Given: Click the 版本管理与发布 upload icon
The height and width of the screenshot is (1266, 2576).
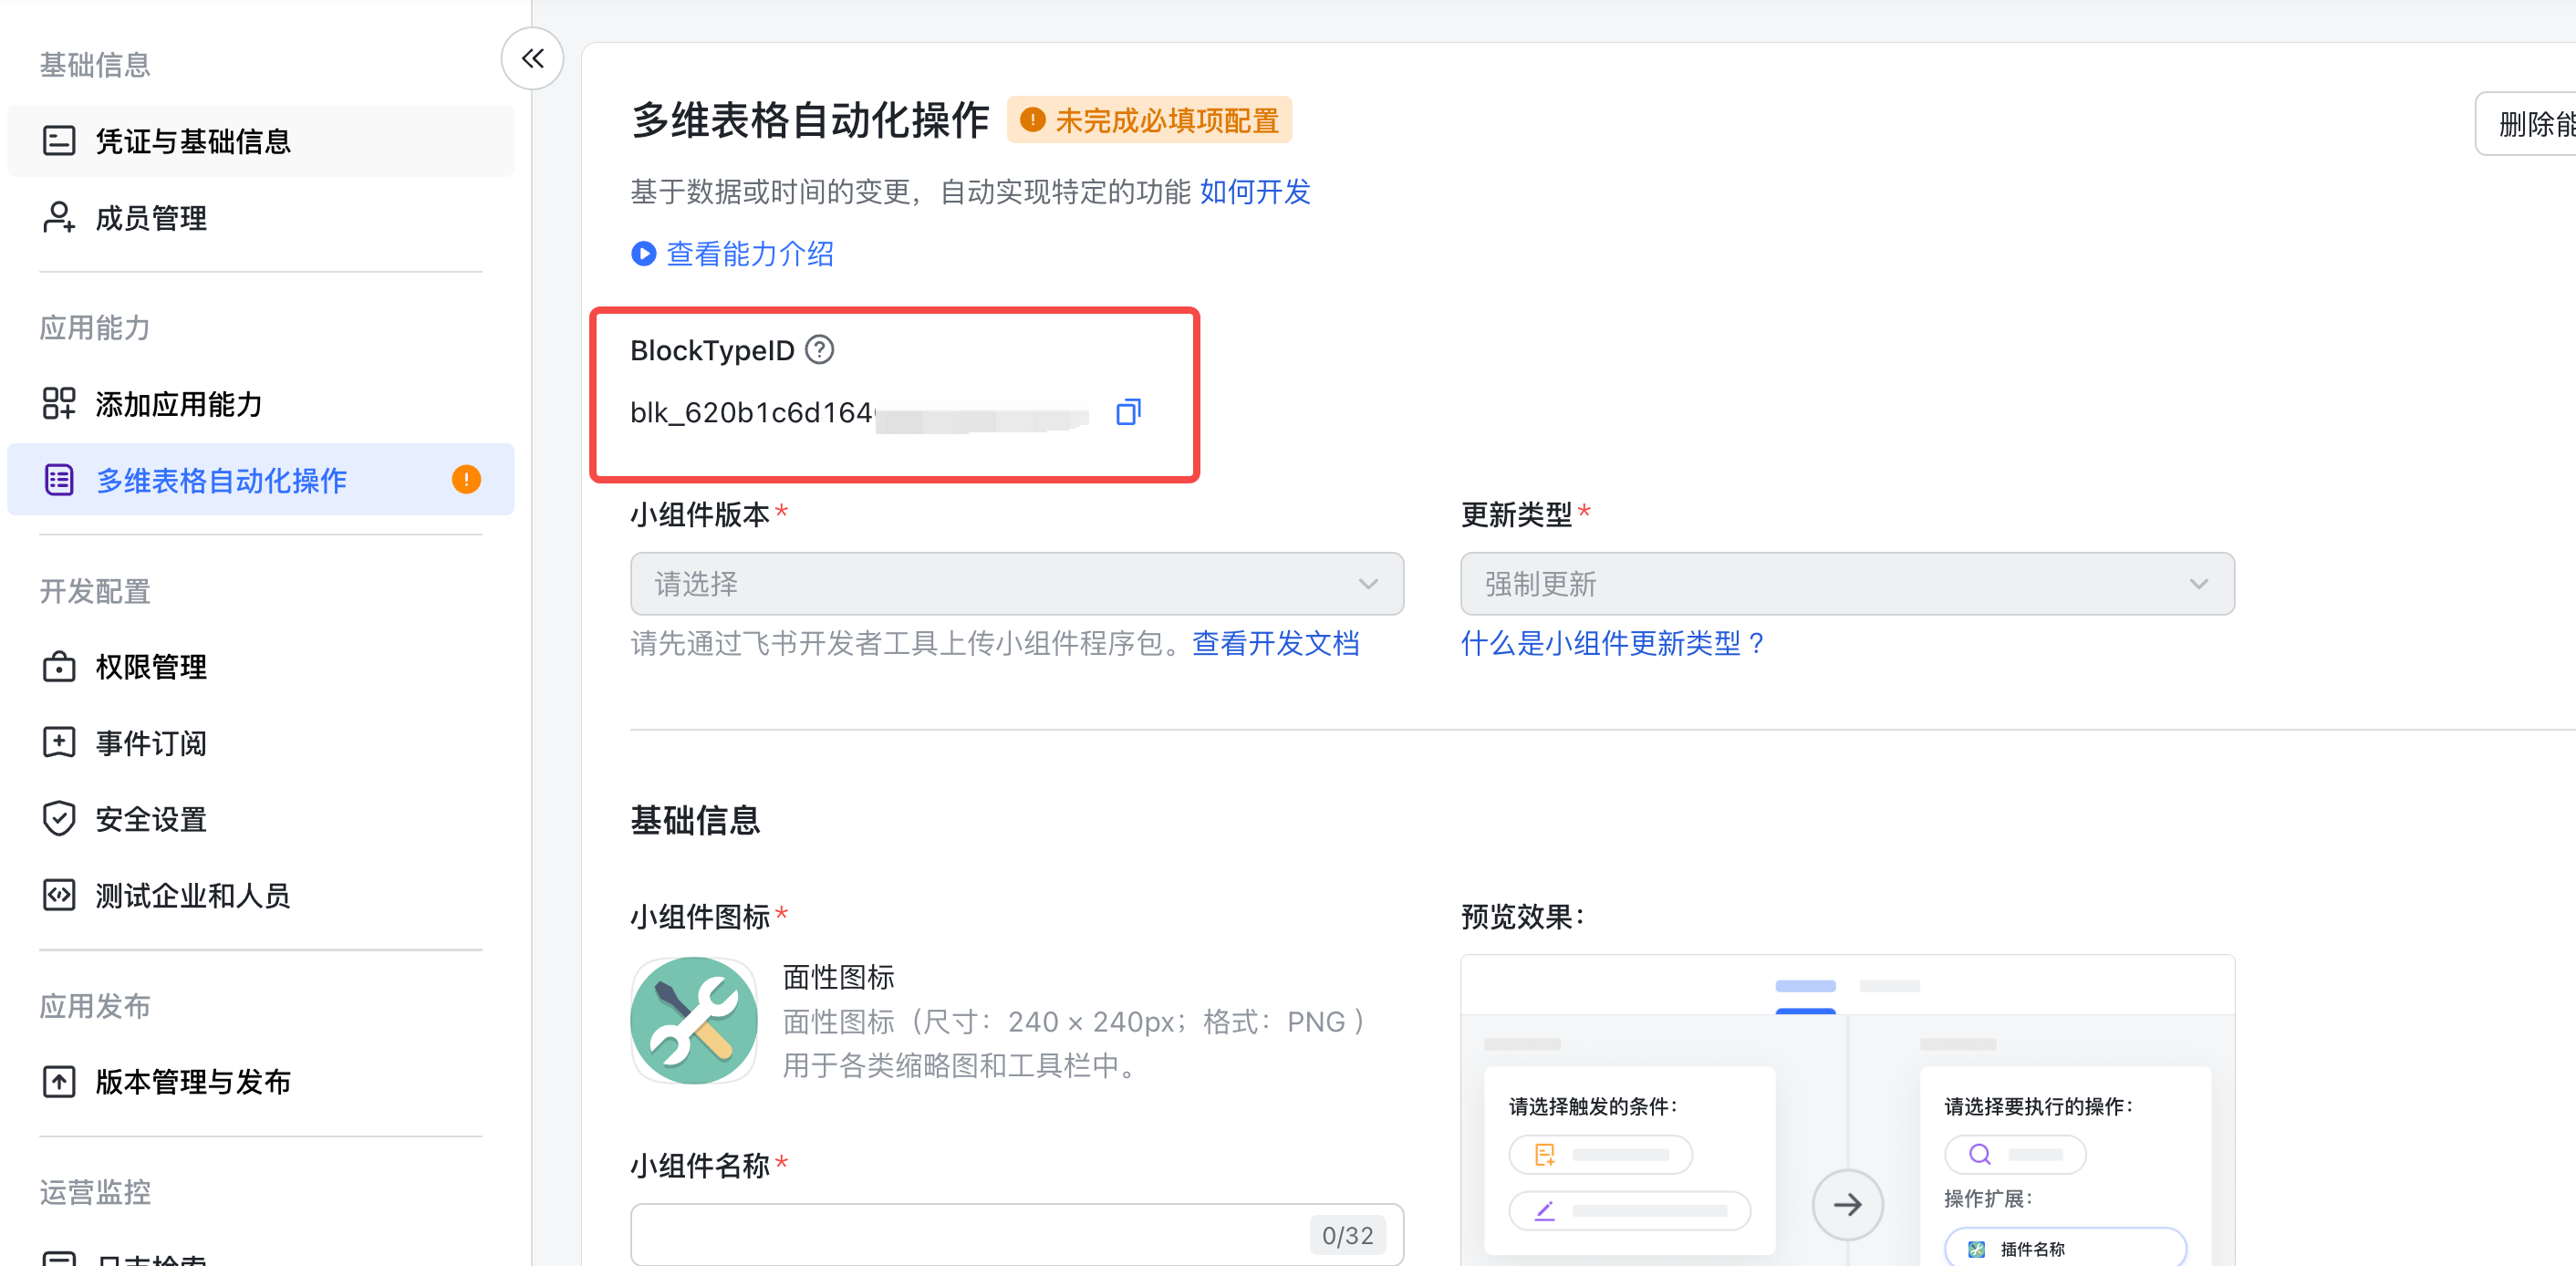Looking at the screenshot, I should pos(59,1081).
